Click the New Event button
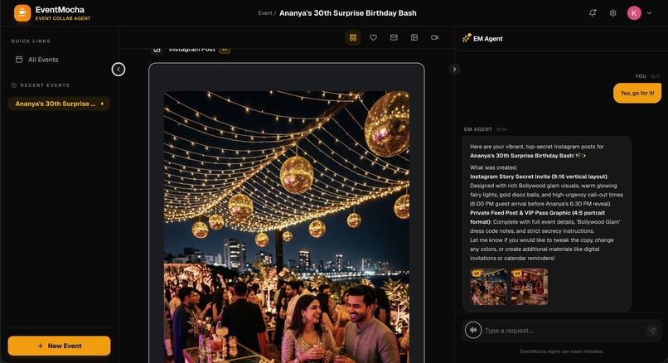 click(59, 346)
